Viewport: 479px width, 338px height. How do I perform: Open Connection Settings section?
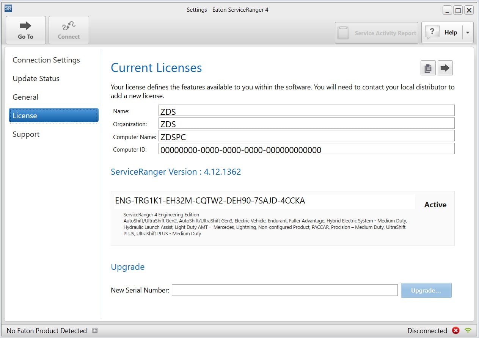(46, 60)
